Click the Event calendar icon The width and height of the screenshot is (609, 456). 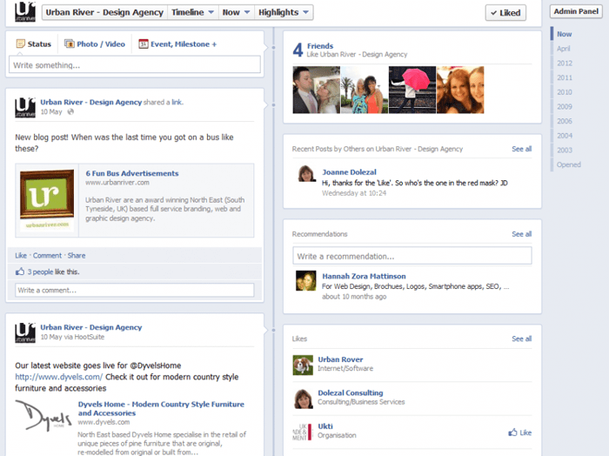(x=144, y=44)
